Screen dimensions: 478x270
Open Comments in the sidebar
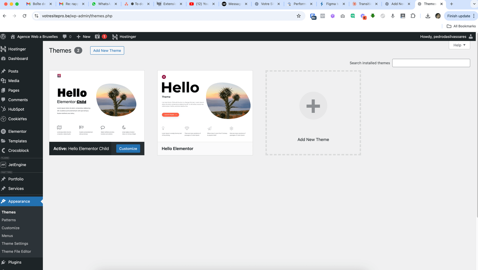click(x=21, y=100)
